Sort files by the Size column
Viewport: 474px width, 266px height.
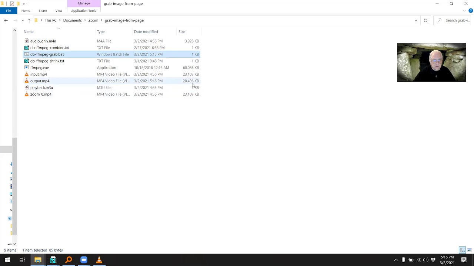click(182, 32)
